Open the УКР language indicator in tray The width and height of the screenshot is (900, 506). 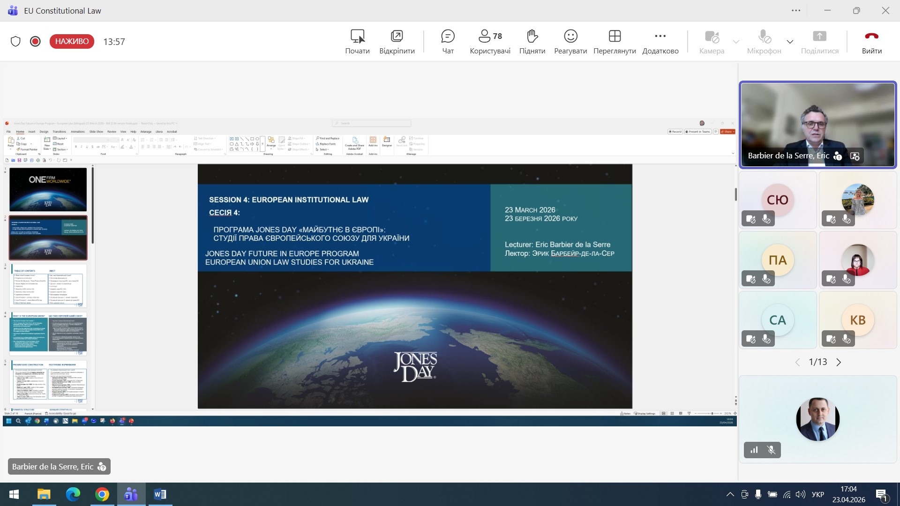point(817,494)
